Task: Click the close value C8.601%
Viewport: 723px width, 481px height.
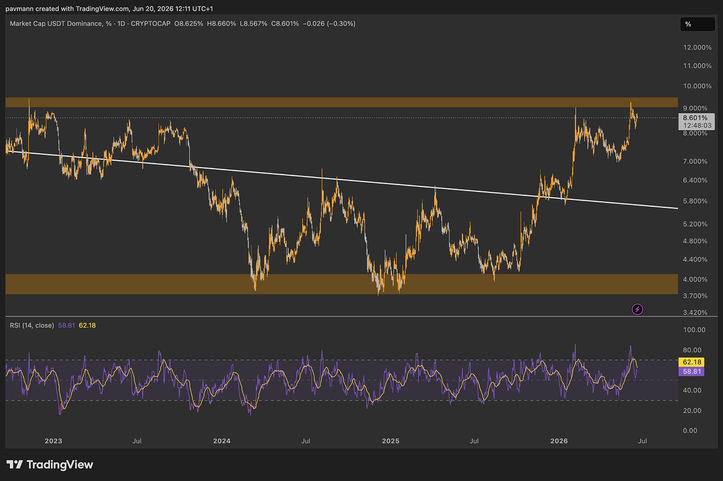Action: [x=286, y=24]
